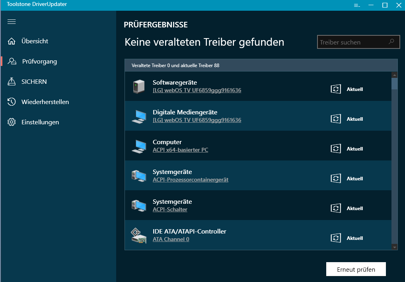
Task: Update the Computer driver via its refresh icon
Action: pos(335,149)
